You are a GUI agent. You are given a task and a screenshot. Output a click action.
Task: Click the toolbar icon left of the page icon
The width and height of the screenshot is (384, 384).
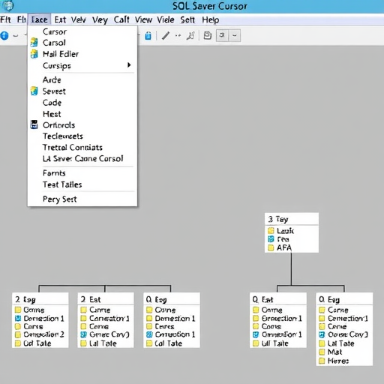coord(190,35)
